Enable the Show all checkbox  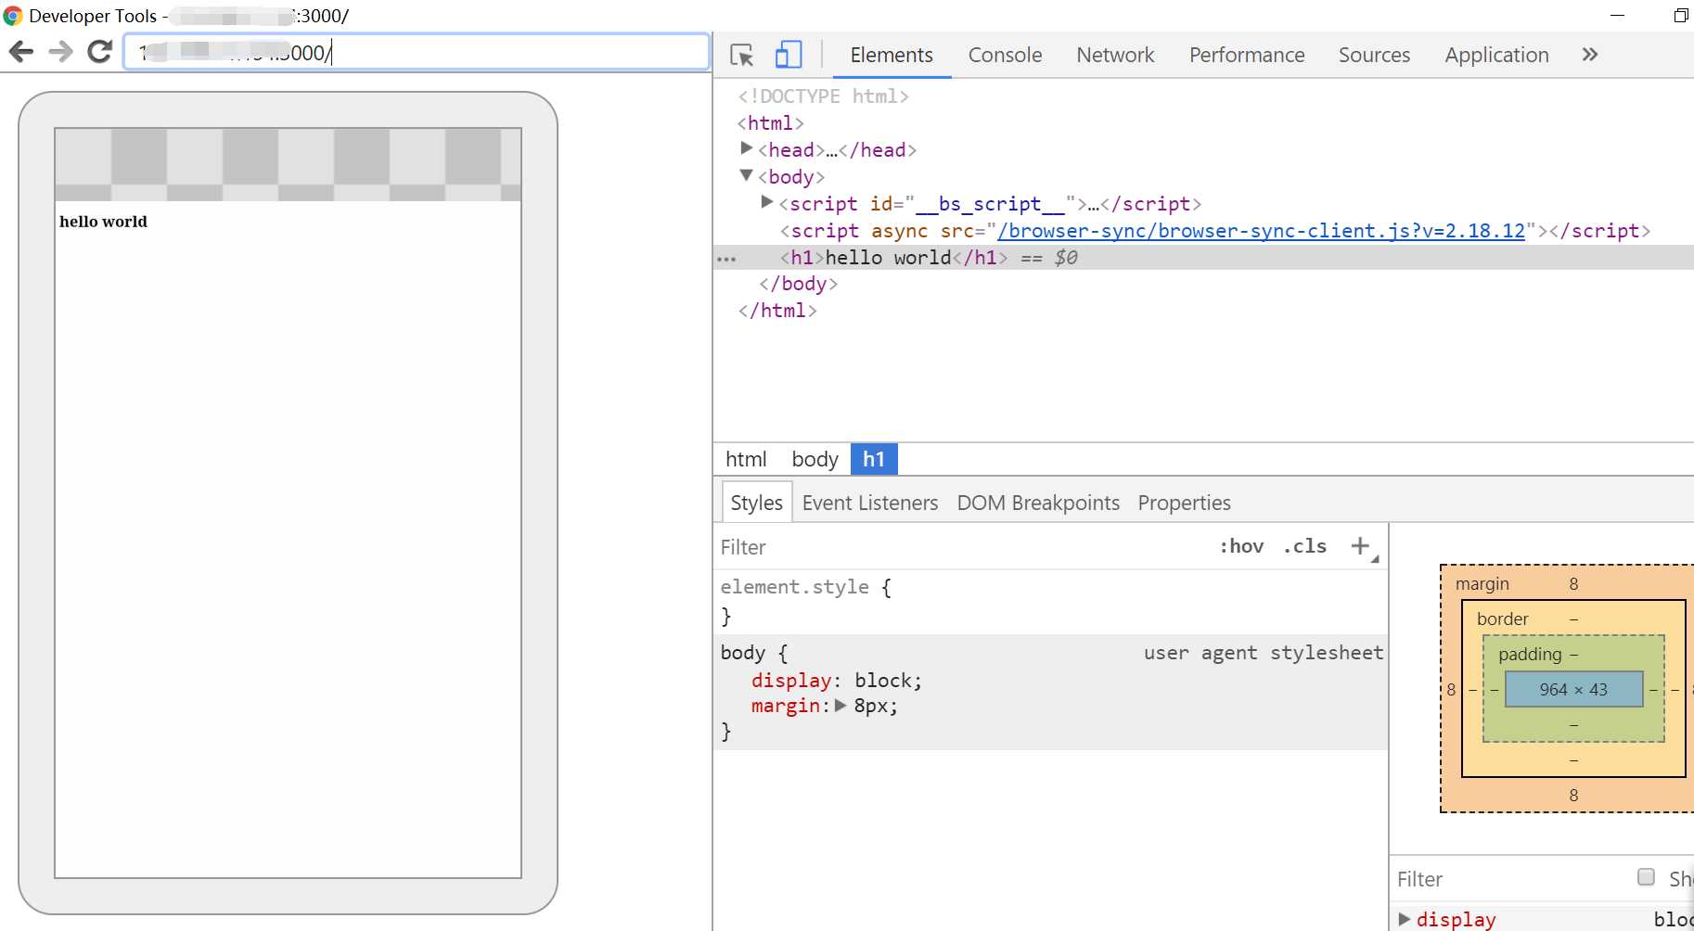[1646, 877]
